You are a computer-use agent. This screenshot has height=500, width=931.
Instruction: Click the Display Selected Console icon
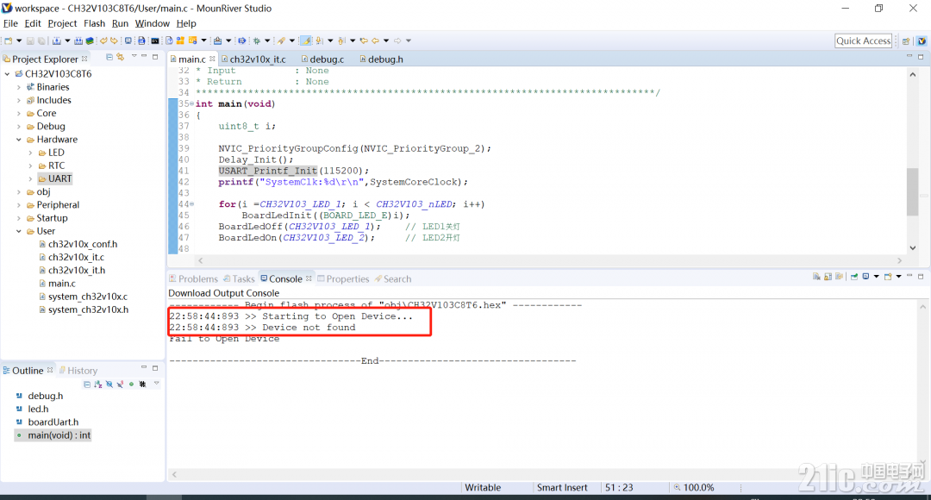click(x=865, y=277)
